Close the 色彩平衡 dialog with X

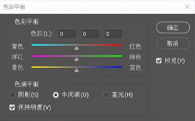(187, 7)
